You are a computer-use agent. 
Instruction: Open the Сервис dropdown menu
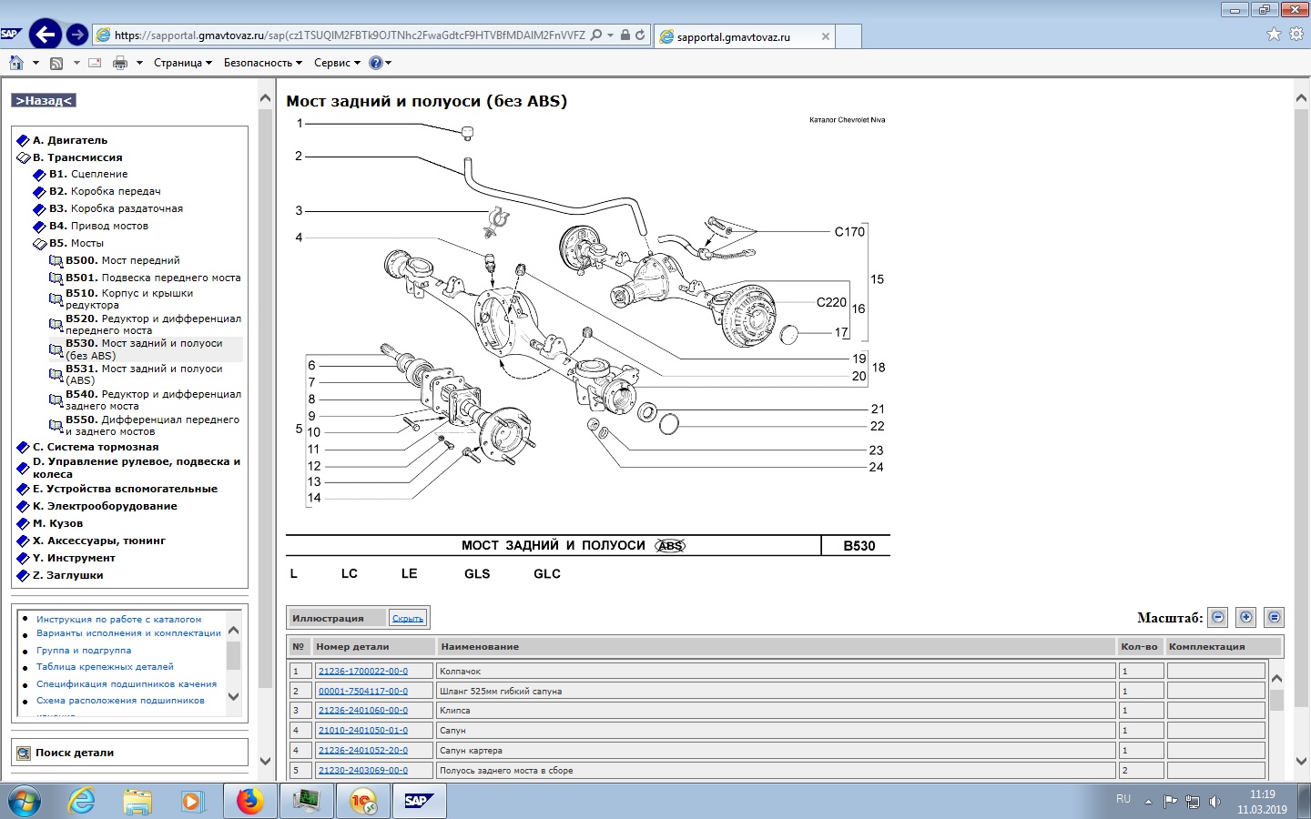(x=337, y=63)
